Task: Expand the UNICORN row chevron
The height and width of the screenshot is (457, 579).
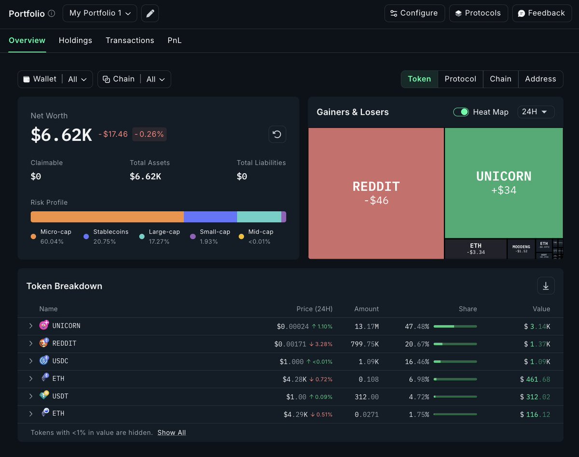Action: pyautogui.click(x=31, y=326)
